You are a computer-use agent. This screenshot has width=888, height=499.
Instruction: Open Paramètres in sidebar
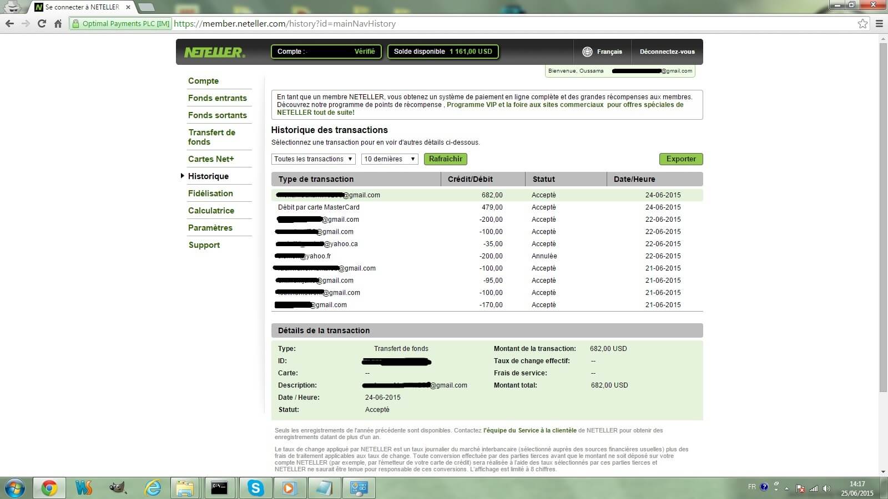[x=210, y=228]
